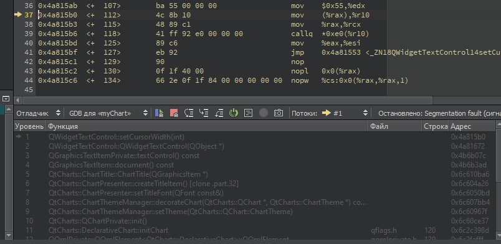
Task: Click the green Restart debugging icon
Action: [x=234, y=113]
